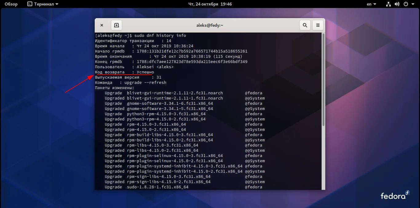Select rpm-sign-libs-4.15.0-3 row
The height and width of the screenshot is (208, 420).
[x=184, y=176]
